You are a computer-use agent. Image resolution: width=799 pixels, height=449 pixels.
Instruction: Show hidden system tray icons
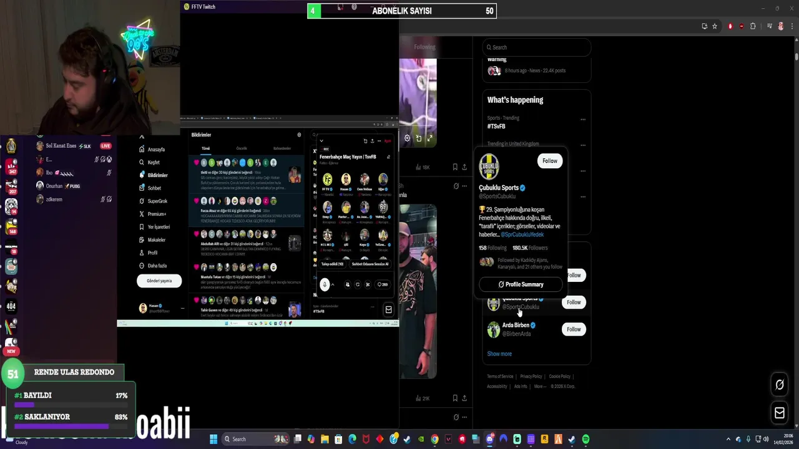728,439
